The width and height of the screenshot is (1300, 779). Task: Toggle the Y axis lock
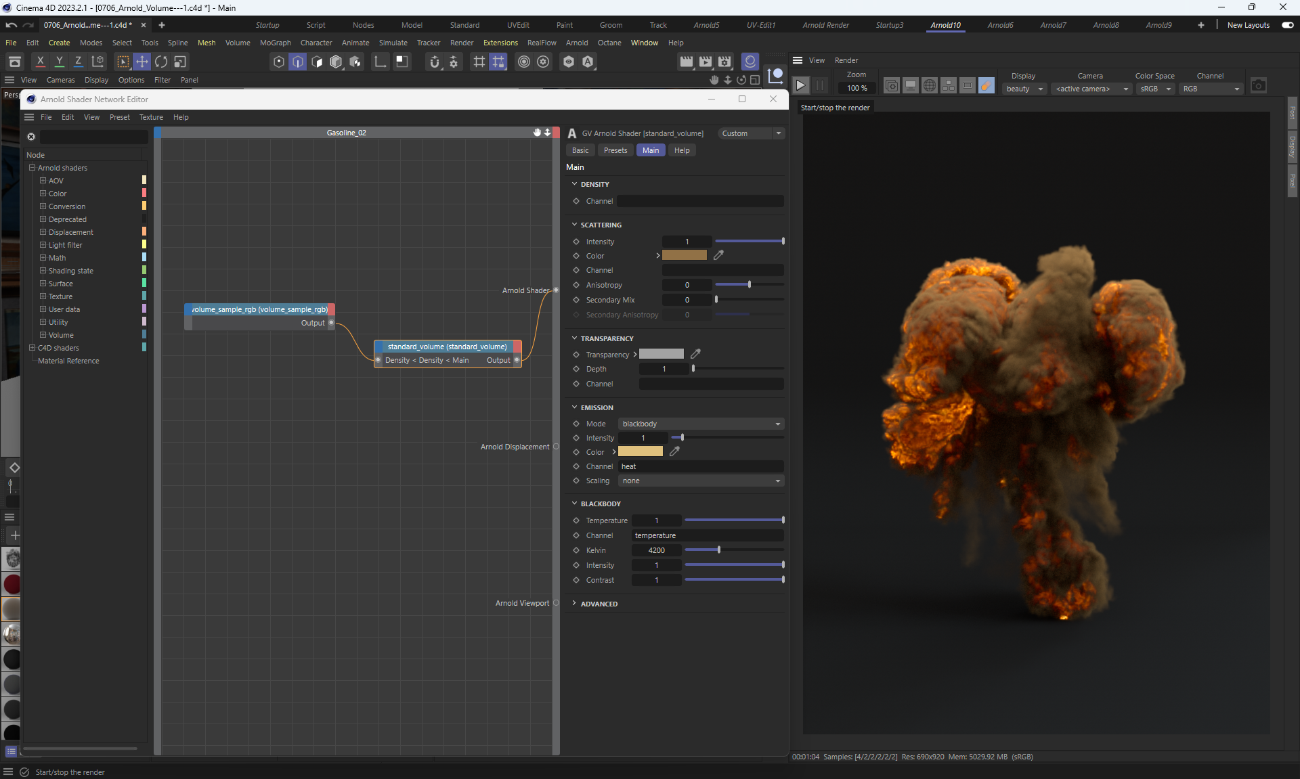coord(60,62)
